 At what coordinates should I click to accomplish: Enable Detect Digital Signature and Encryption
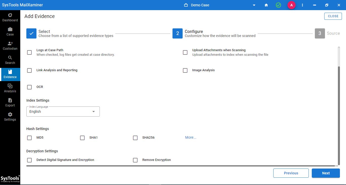point(29,160)
